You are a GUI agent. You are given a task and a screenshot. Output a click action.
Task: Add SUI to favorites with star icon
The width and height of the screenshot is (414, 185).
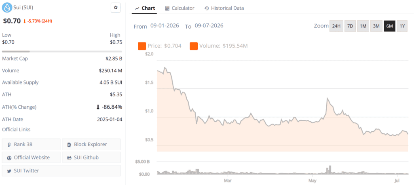pyautogui.click(x=115, y=8)
